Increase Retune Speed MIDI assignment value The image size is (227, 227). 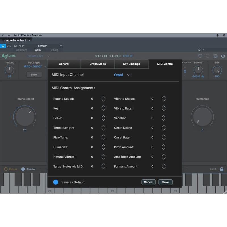click(x=103, y=97)
